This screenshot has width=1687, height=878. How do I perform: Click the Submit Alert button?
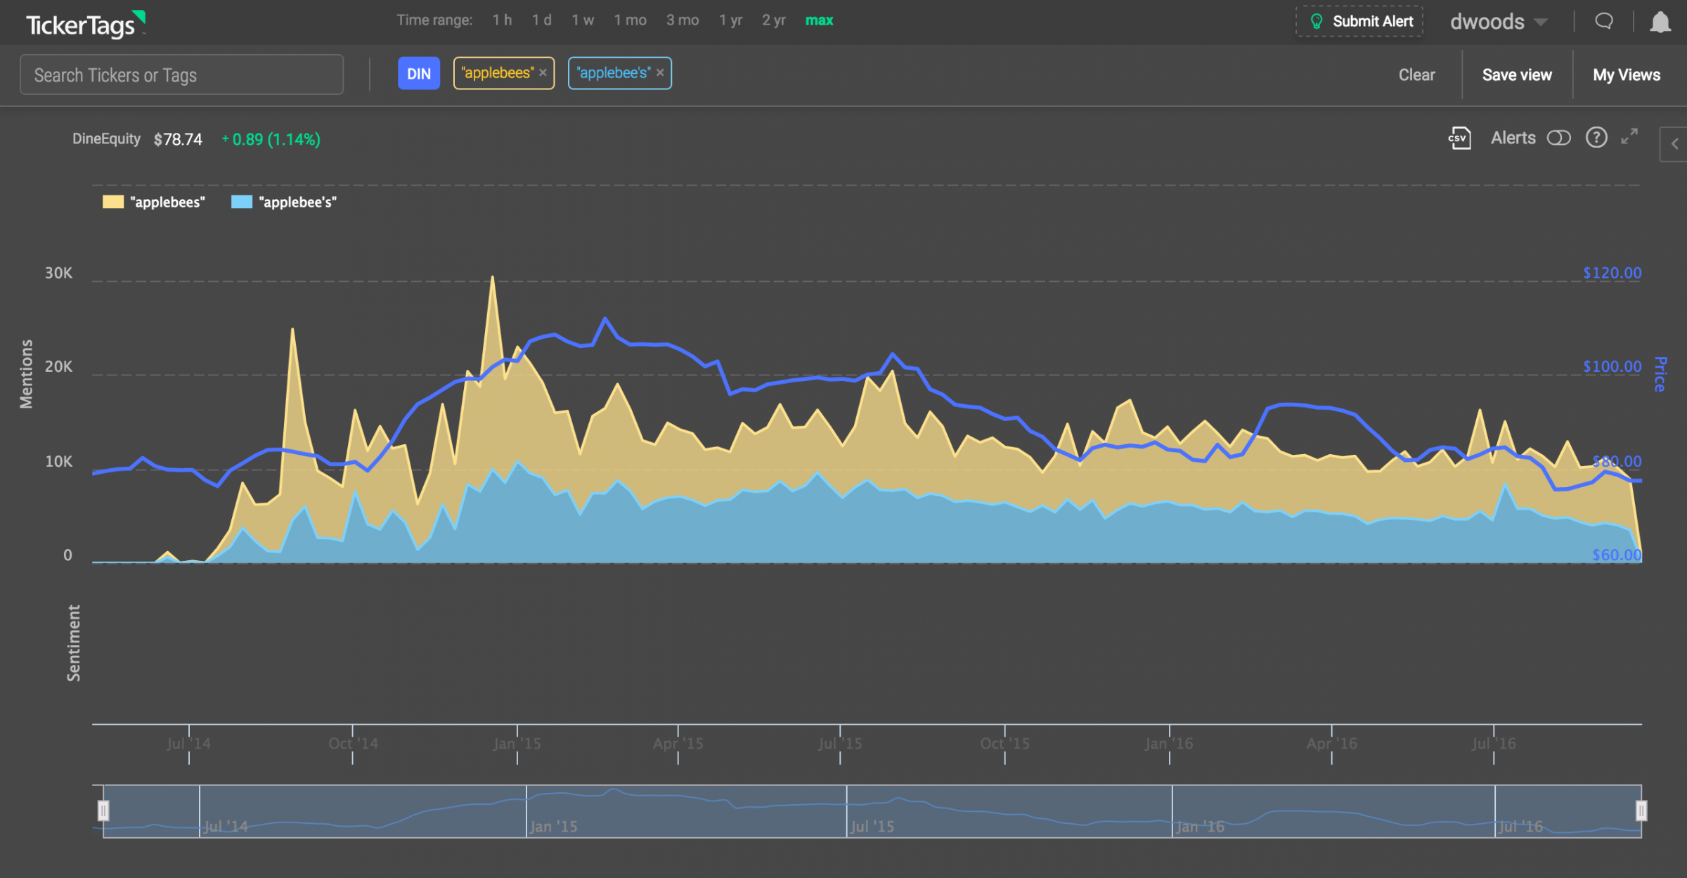click(x=1359, y=21)
